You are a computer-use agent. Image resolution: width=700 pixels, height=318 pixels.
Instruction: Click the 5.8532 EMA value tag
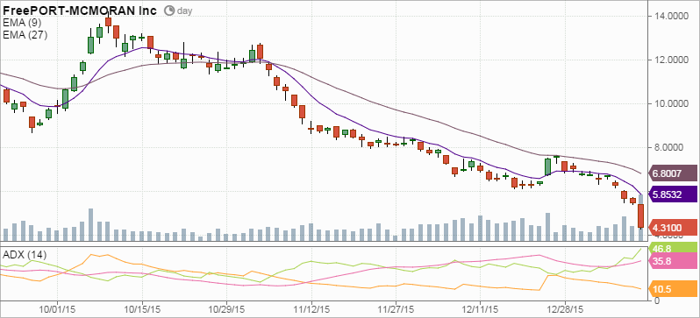coord(672,194)
